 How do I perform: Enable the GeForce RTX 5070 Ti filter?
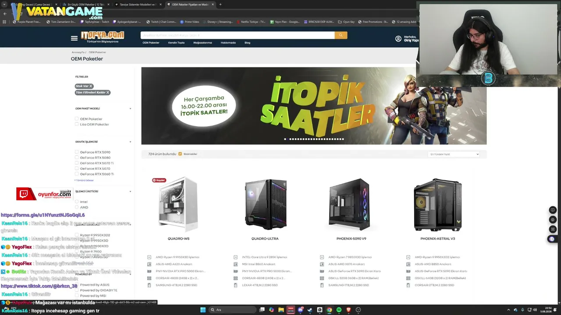[x=77, y=163]
